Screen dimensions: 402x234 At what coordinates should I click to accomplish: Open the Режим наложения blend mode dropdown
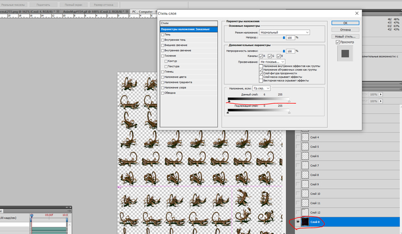pos(284,32)
